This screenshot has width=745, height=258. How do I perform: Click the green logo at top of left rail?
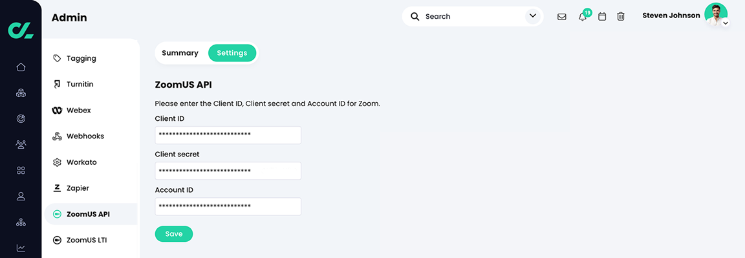point(21,30)
